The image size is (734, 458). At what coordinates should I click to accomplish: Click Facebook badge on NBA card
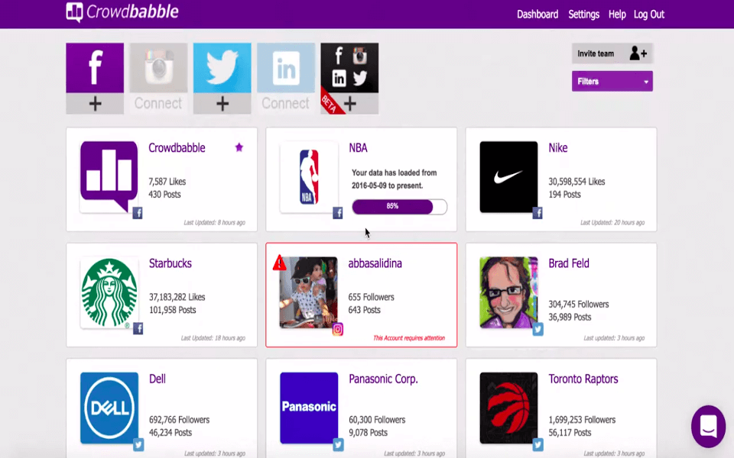(x=337, y=213)
